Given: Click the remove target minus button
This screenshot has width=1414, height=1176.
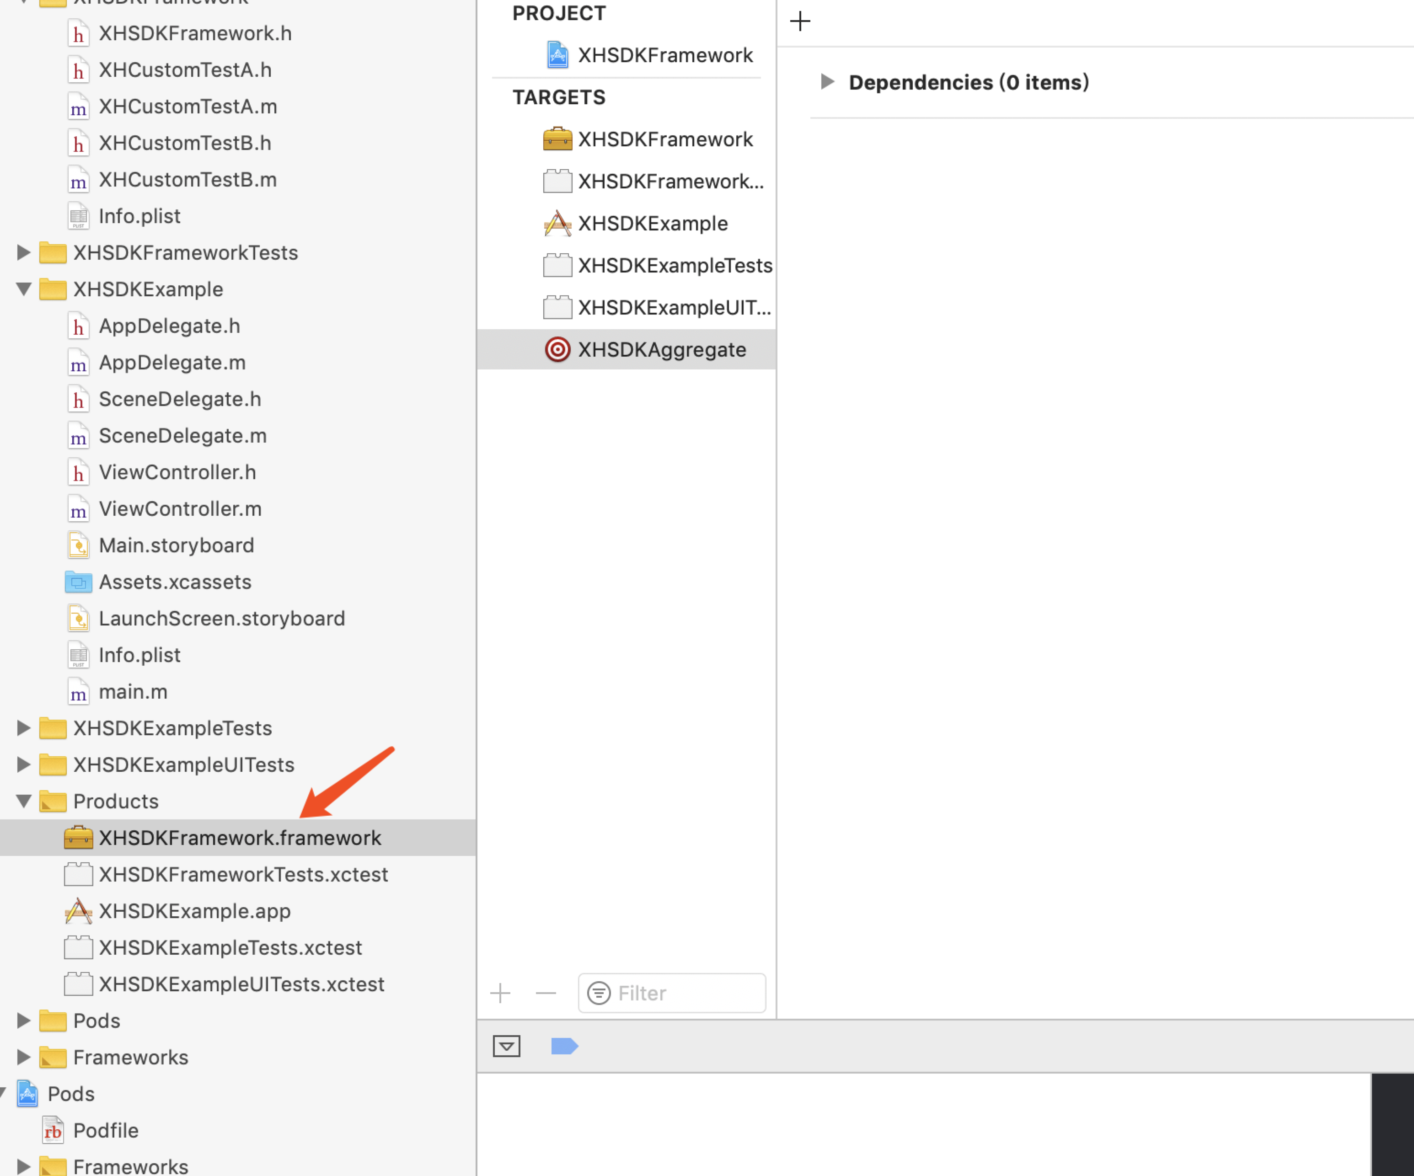Looking at the screenshot, I should 546,993.
